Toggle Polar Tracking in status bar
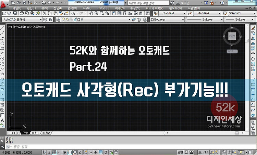This screenshot has height=155, width=257. (x=64, y=152)
